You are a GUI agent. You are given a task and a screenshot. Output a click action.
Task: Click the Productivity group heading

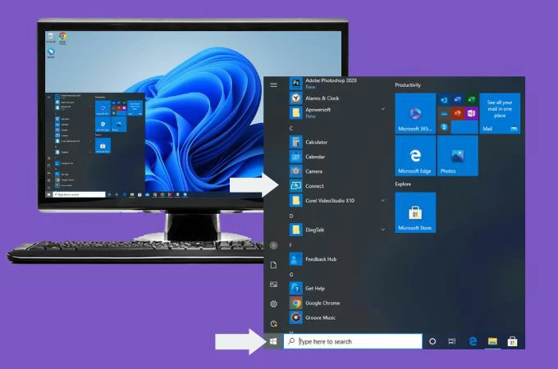pos(408,85)
